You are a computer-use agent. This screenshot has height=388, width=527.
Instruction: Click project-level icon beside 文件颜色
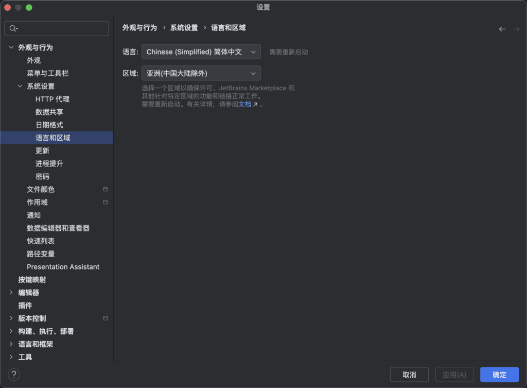pos(106,189)
